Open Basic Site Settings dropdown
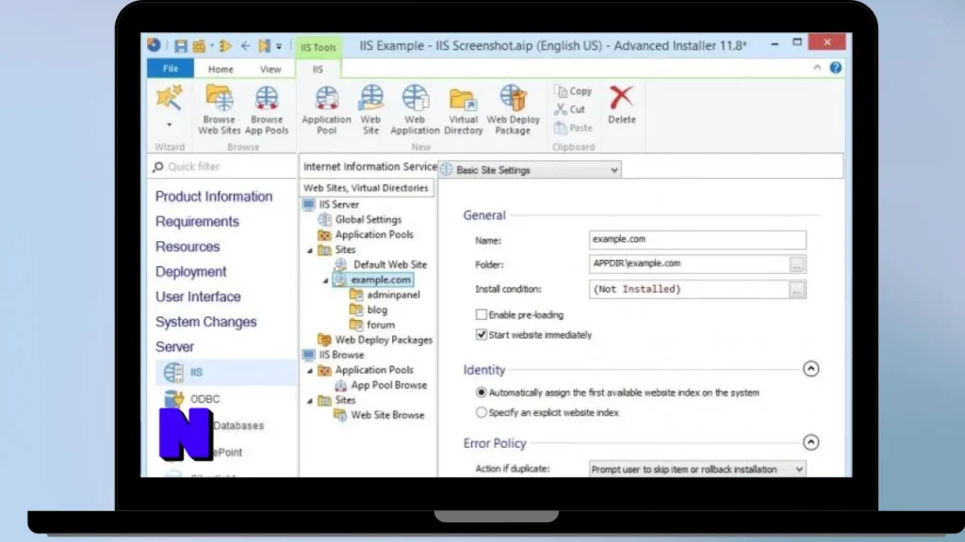The height and width of the screenshot is (542, 965). [530, 170]
